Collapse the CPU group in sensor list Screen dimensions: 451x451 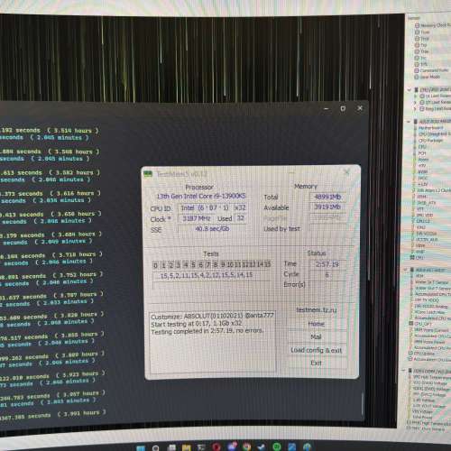410,90
